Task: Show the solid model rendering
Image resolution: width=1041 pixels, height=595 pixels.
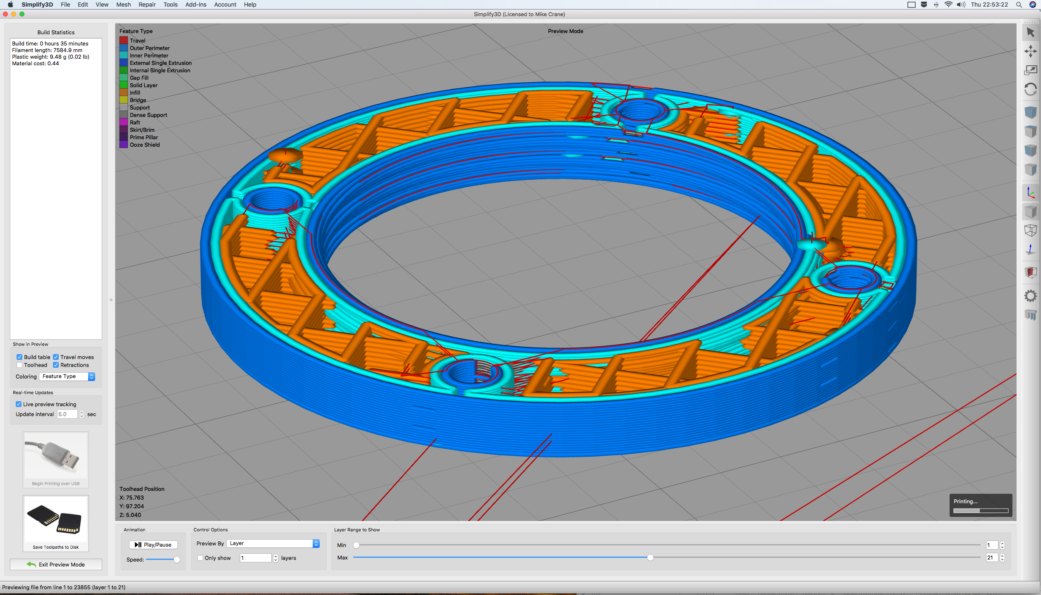Action: (1030, 212)
